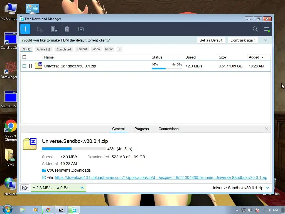Select the My Computer desktop icon
285x214 pixels.
[x=9, y=11]
